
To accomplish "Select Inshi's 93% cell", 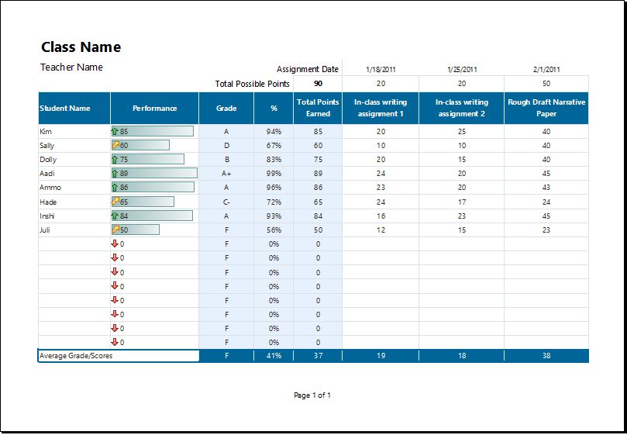I will (274, 216).
